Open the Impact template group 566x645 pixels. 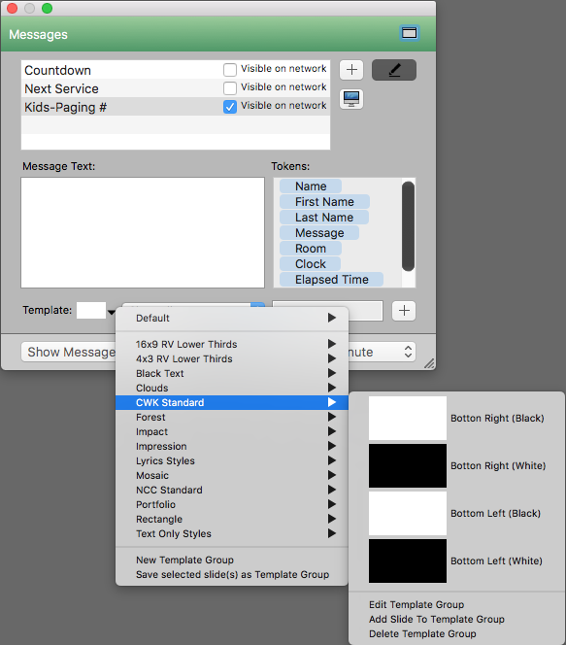point(232,431)
